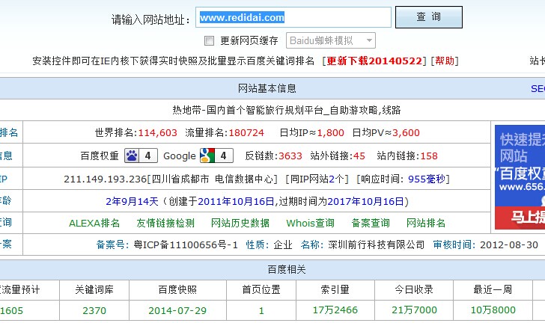Toggle the 更新网页缓存 checkbox
This screenshot has width=545, height=323.
[209, 40]
